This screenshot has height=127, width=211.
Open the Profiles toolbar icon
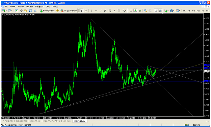tap(9, 10)
